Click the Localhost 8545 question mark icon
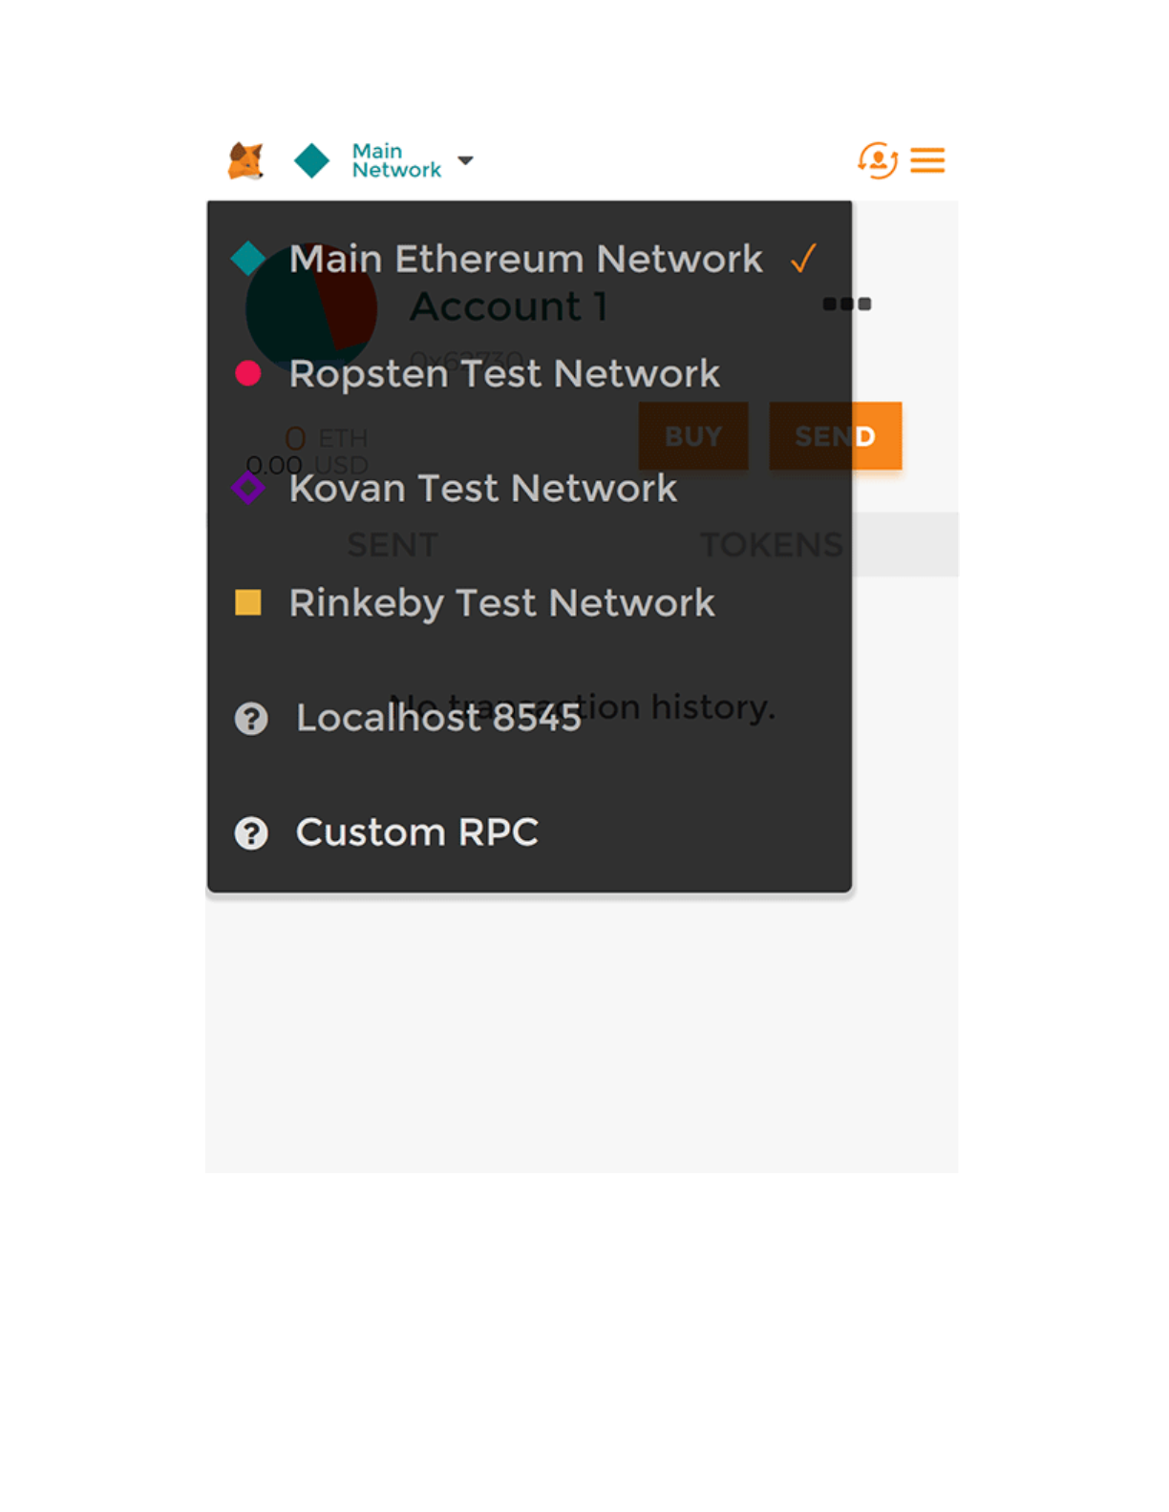Image resolution: width=1169 pixels, height=1512 pixels. click(x=251, y=719)
